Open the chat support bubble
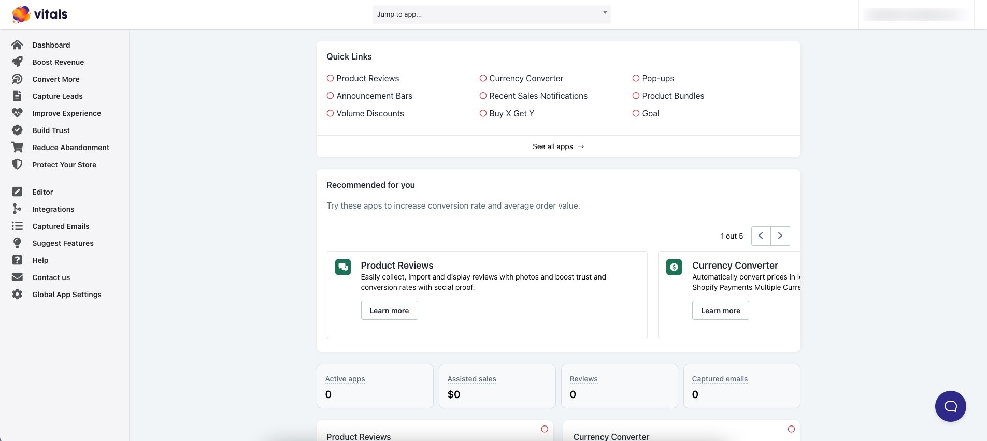Image resolution: width=987 pixels, height=441 pixels. 950,406
